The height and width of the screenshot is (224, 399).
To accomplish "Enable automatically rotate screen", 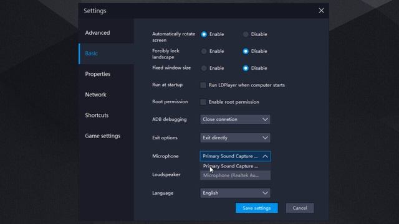I will click(204, 34).
